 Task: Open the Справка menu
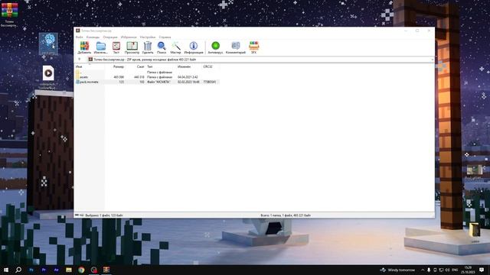(x=165, y=37)
